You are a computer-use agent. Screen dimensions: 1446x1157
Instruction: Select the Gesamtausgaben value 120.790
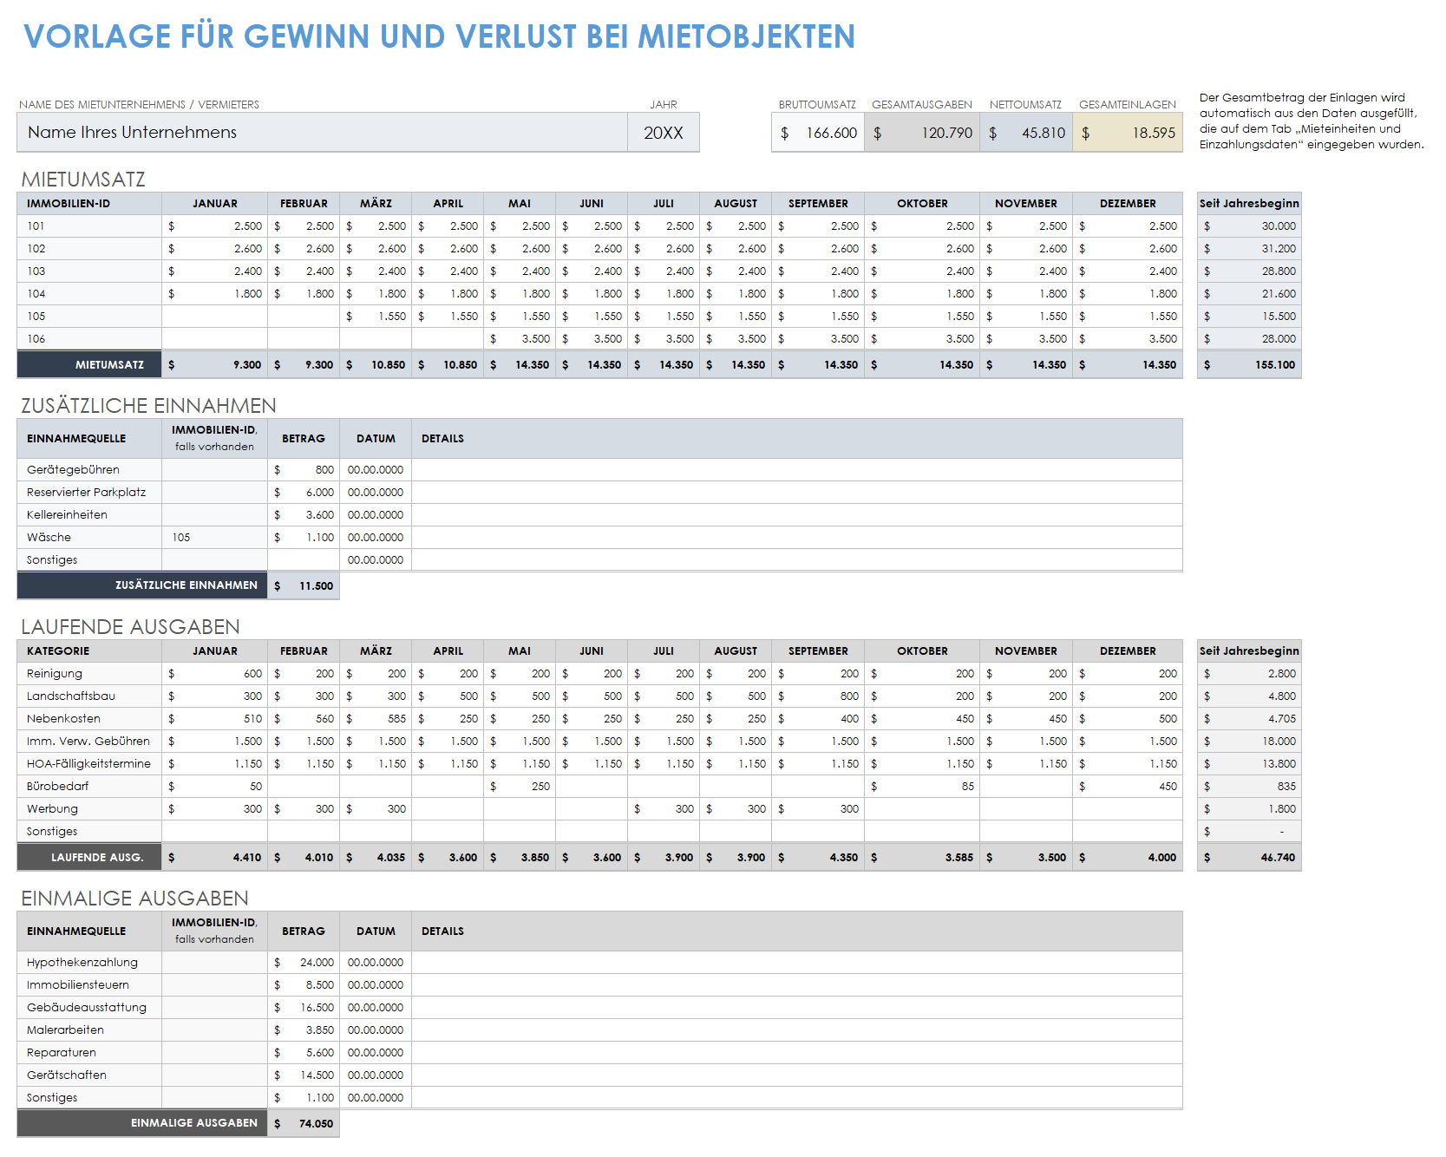click(x=922, y=133)
